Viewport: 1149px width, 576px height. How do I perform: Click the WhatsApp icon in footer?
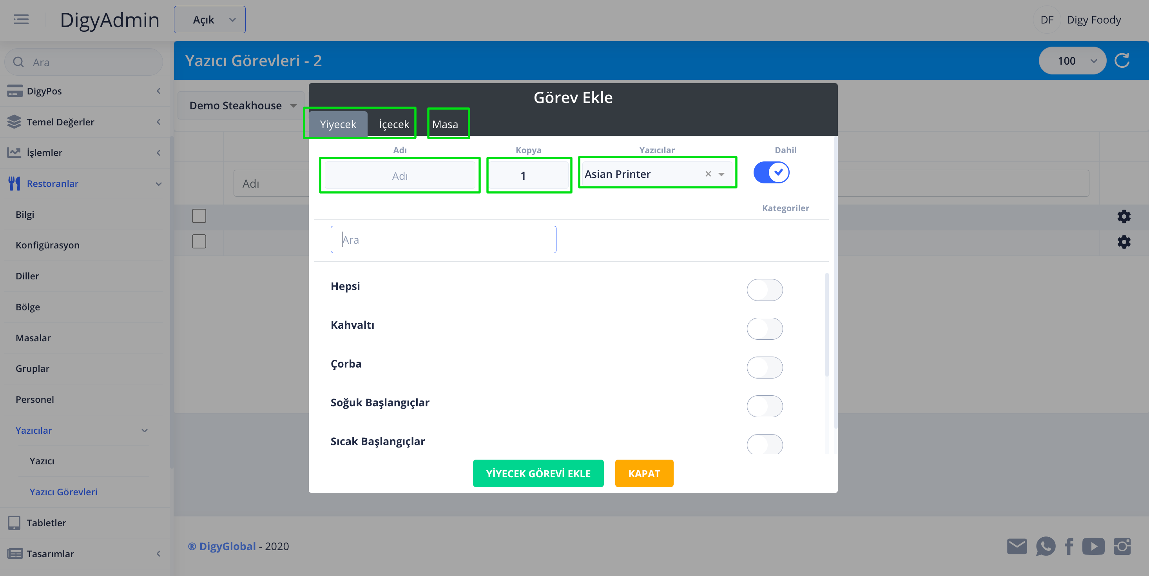pyautogui.click(x=1045, y=546)
